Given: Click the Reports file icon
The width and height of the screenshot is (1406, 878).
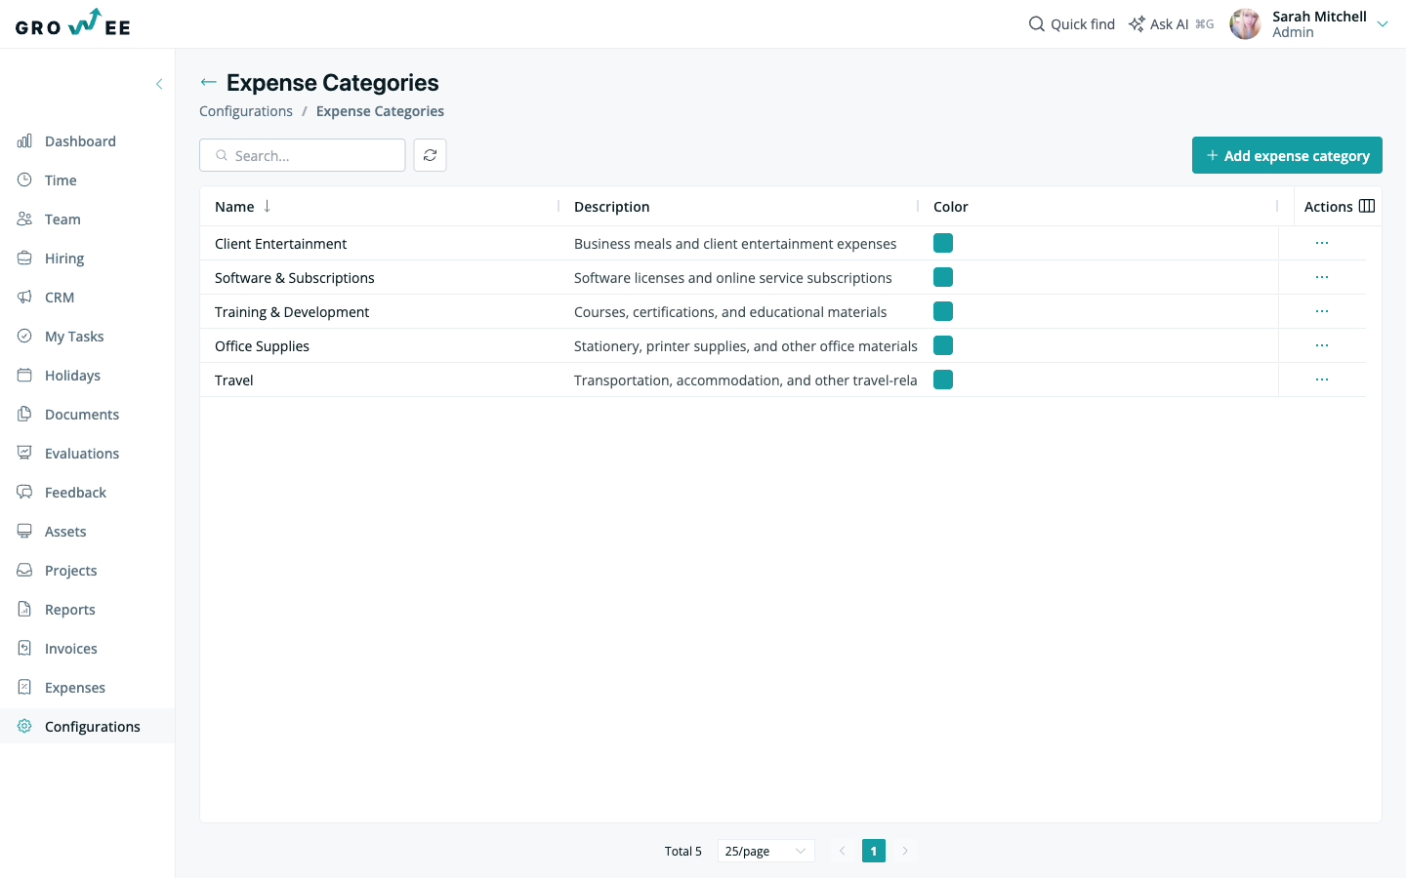Looking at the screenshot, I should (24, 610).
